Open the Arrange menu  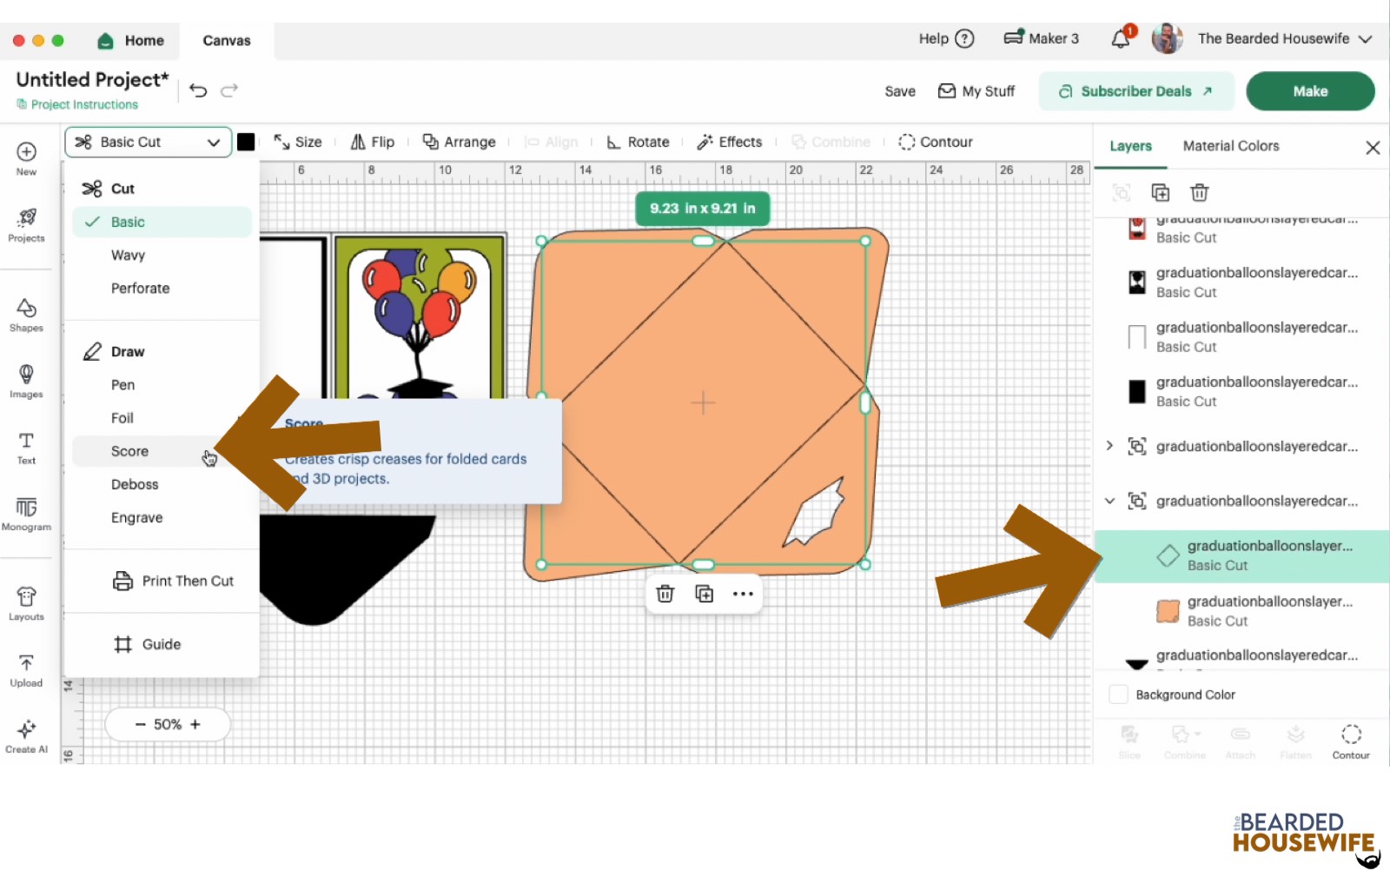[459, 142]
